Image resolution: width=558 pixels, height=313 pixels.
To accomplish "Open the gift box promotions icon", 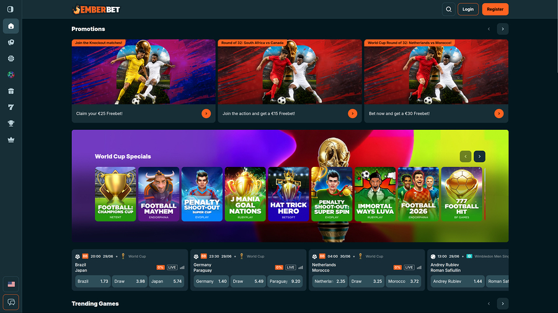I will [x=11, y=91].
